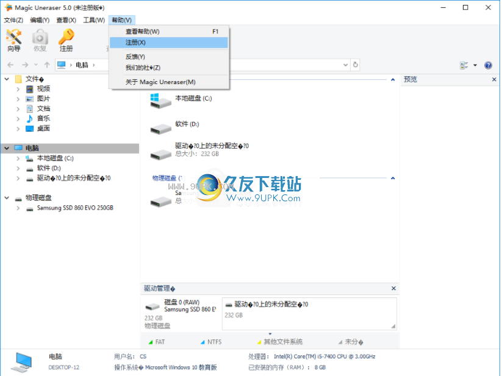The image size is (502, 376).
Task: Open breadcrumb chevron after 电脑
Action: (94, 65)
